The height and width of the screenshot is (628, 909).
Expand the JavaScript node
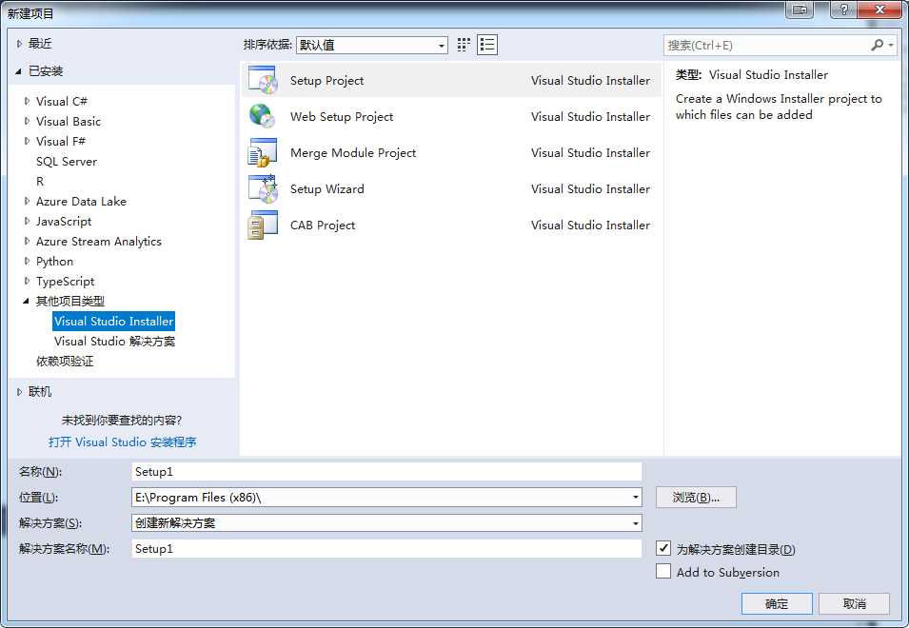click(27, 221)
